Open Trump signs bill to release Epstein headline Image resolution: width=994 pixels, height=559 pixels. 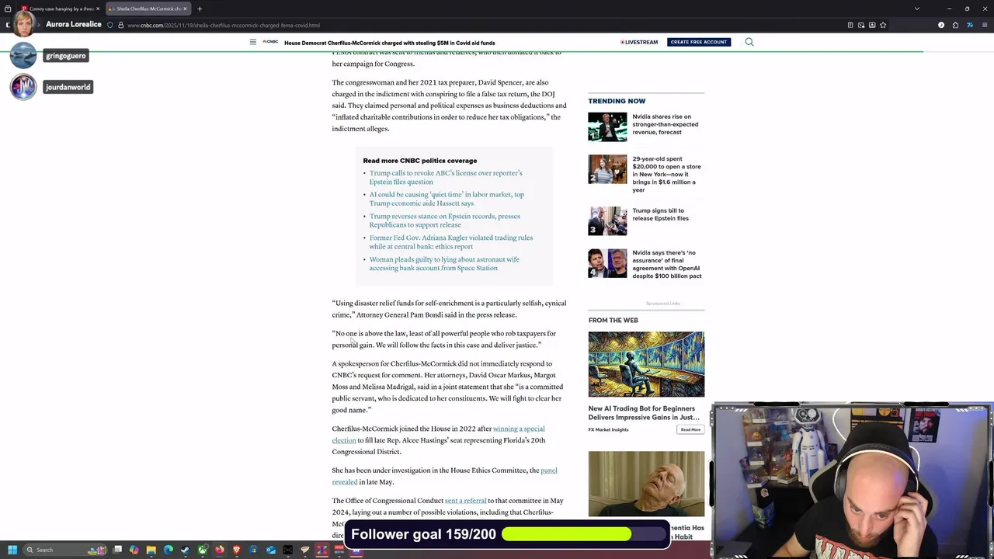pos(660,214)
